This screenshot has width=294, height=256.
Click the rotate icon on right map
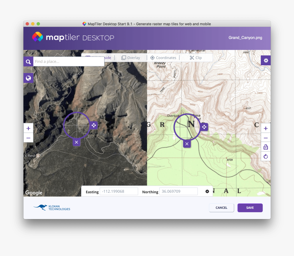(x=266, y=157)
